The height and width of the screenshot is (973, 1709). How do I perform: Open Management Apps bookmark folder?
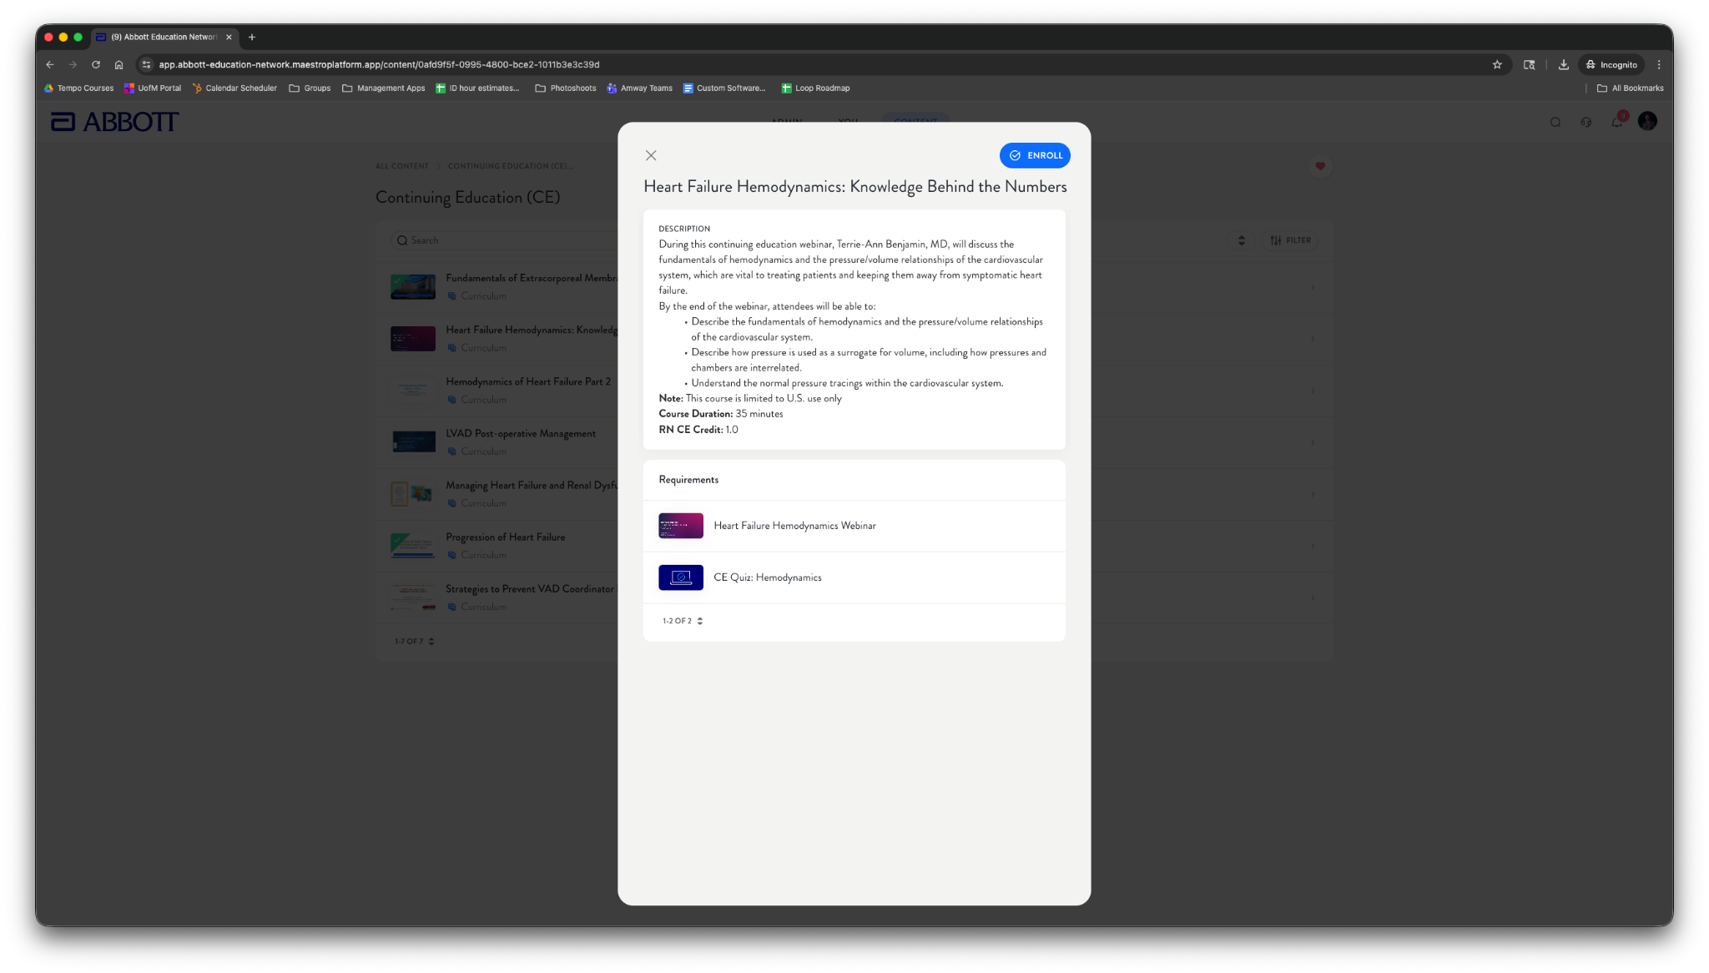[383, 88]
